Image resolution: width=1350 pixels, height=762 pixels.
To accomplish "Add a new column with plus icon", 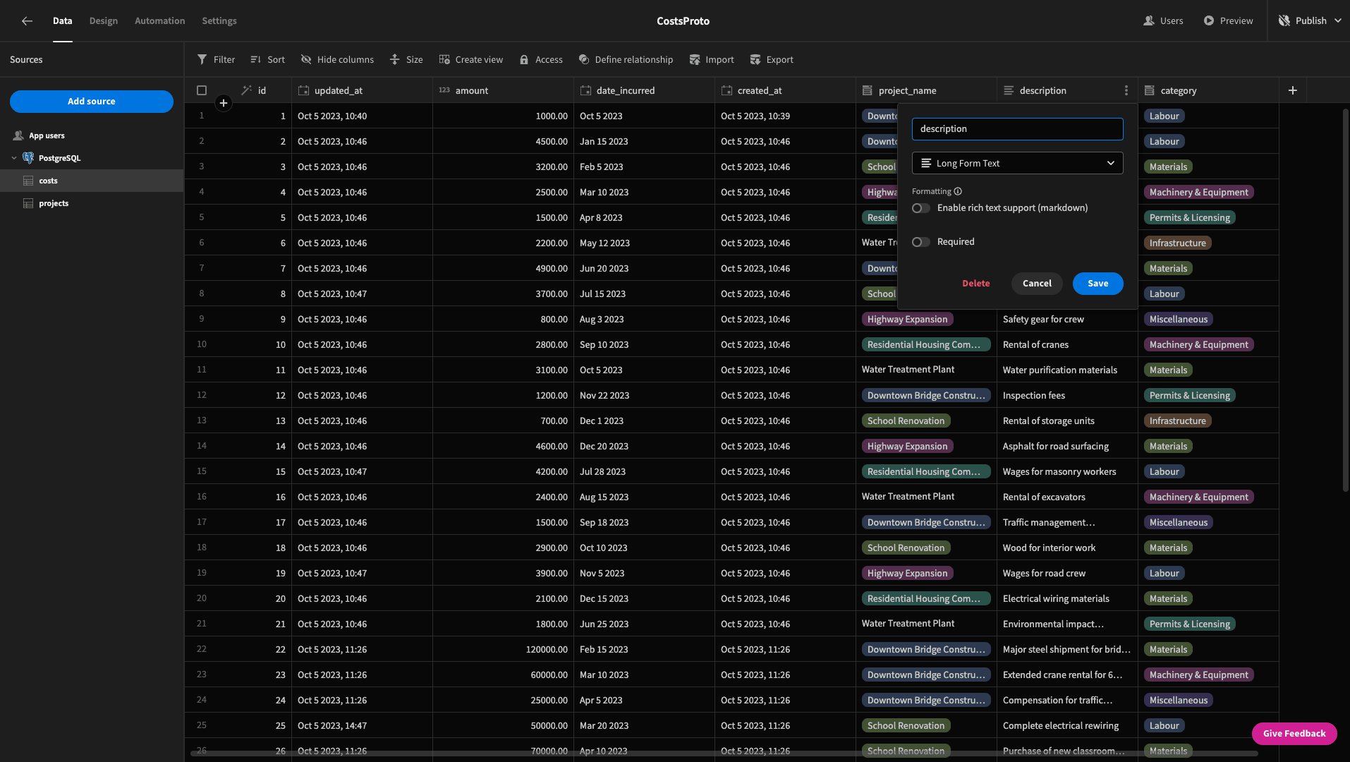I will [1292, 90].
